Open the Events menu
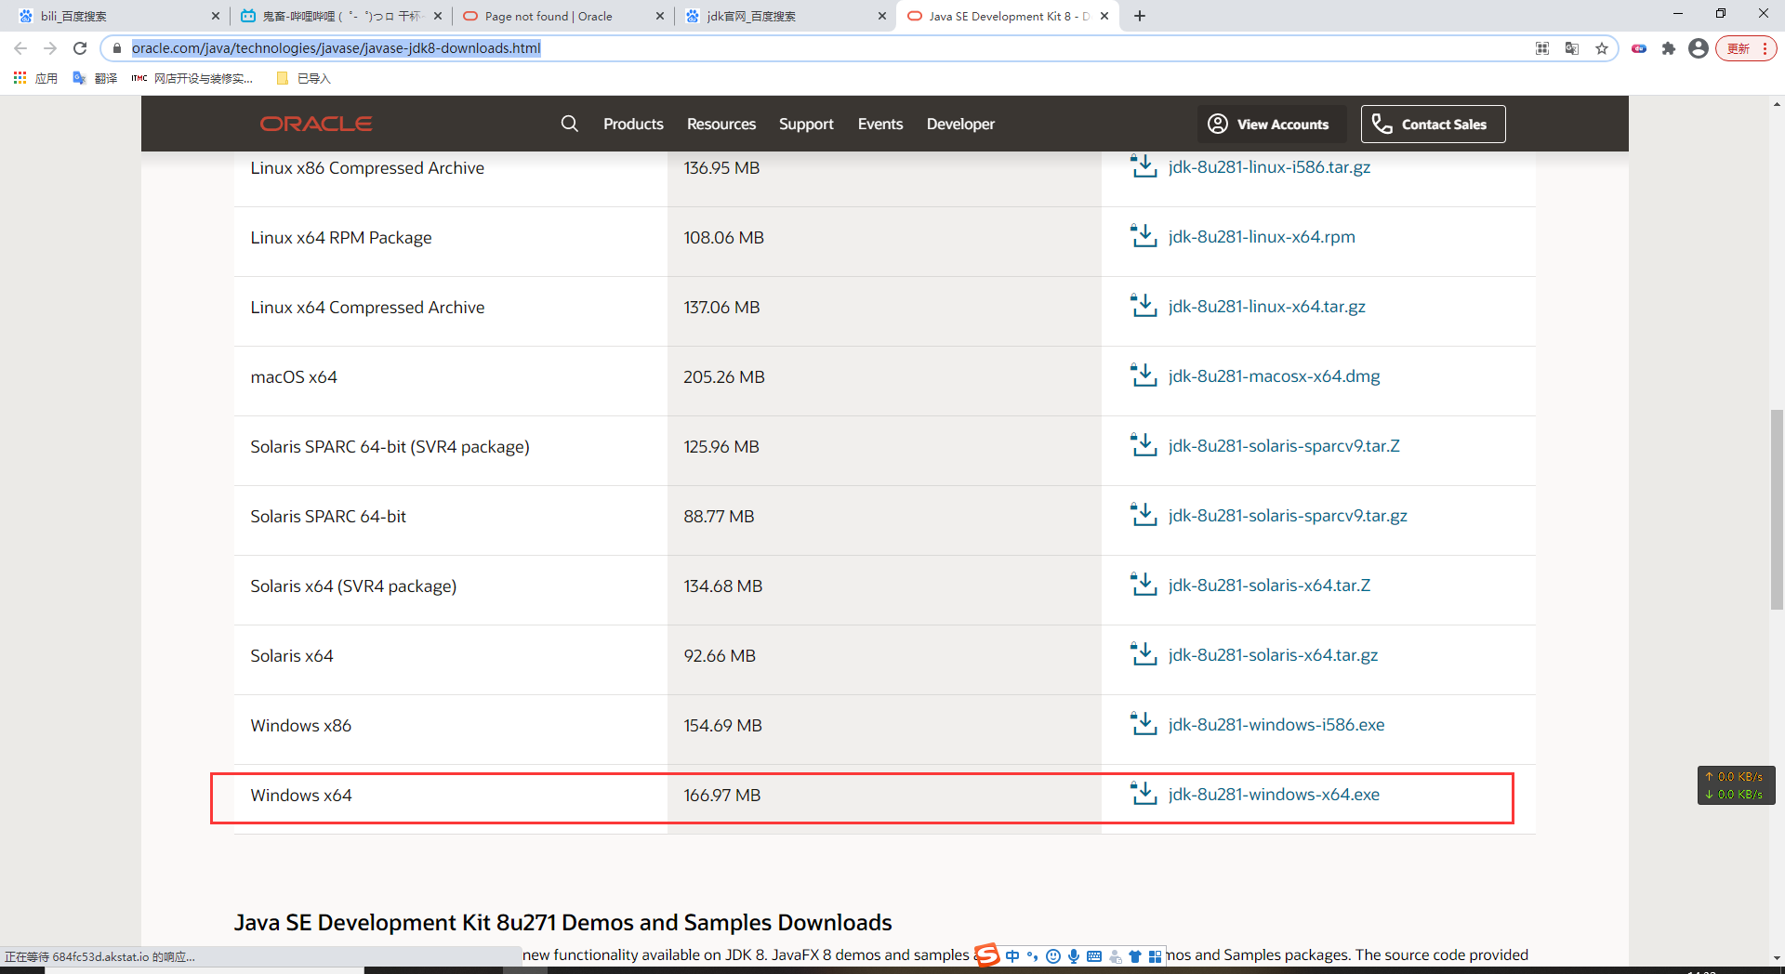 (x=880, y=124)
